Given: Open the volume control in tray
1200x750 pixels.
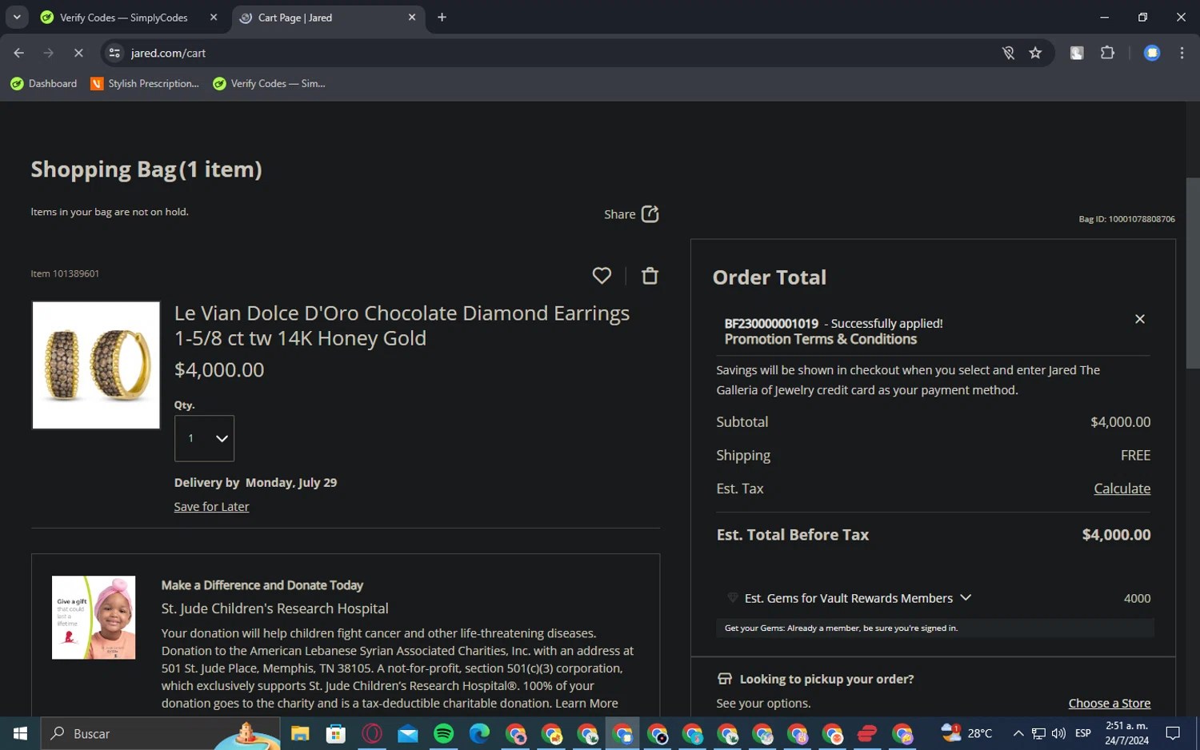Looking at the screenshot, I should tap(1058, 733).
